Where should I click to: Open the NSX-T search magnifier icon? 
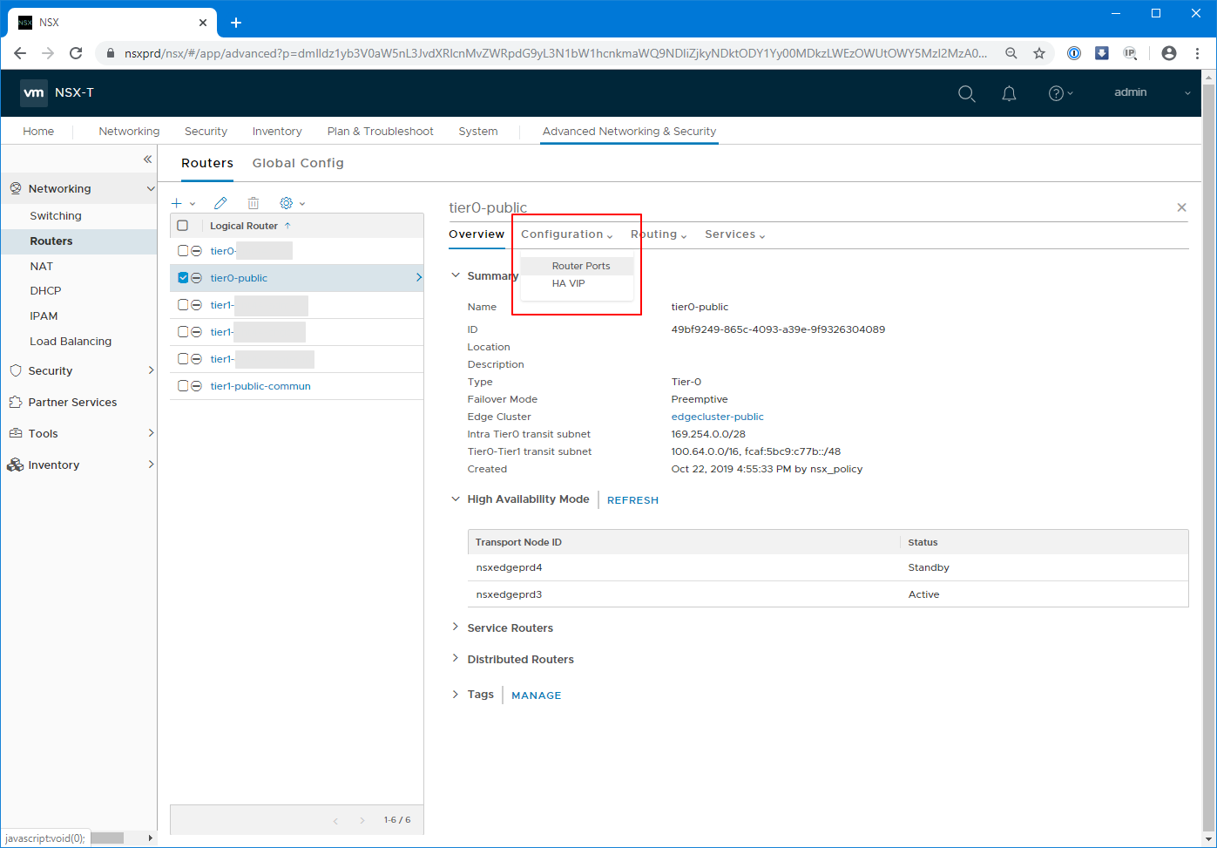click(x=966, y=93)
